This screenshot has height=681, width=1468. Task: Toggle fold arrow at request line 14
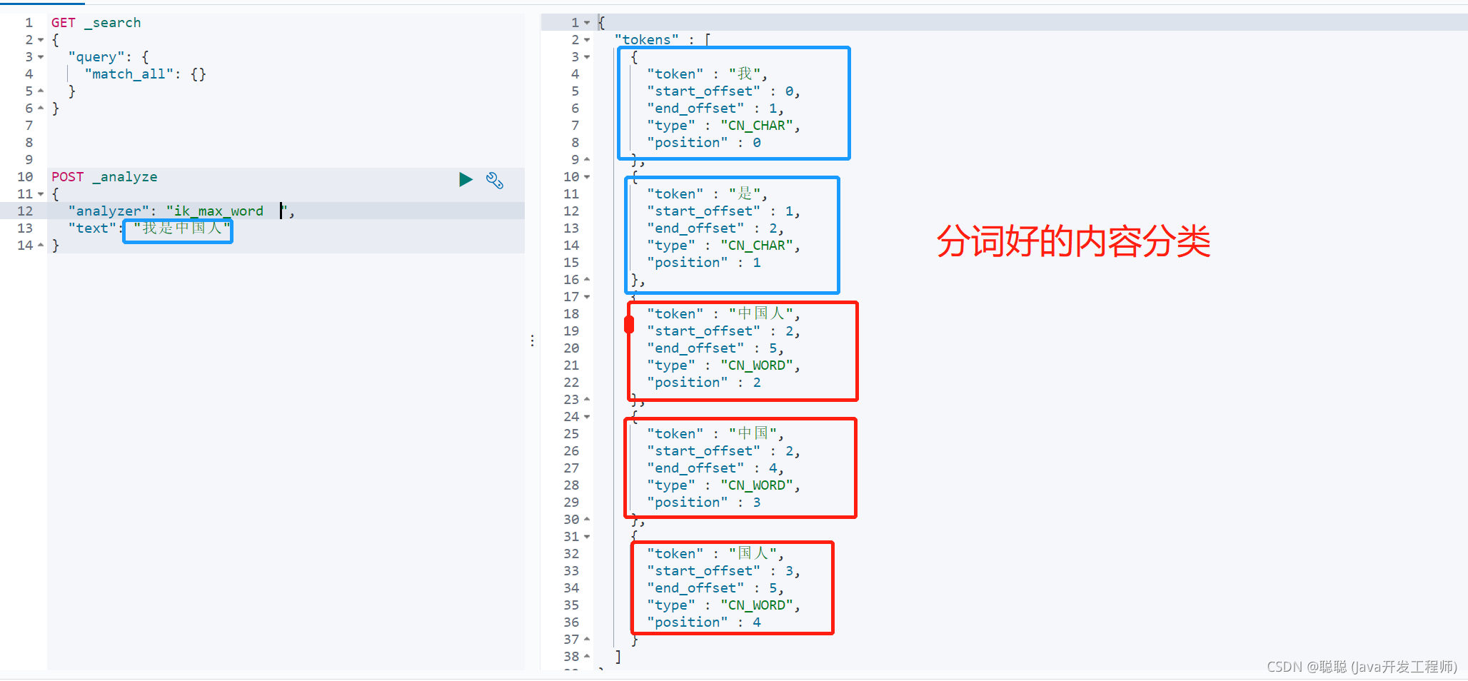(x=41, y=246)
